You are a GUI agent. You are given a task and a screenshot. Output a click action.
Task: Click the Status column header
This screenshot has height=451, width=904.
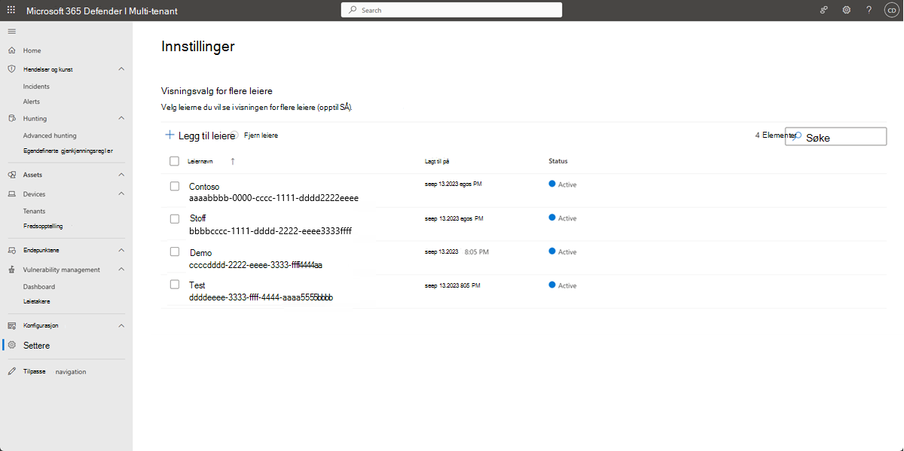coord(558,161)
